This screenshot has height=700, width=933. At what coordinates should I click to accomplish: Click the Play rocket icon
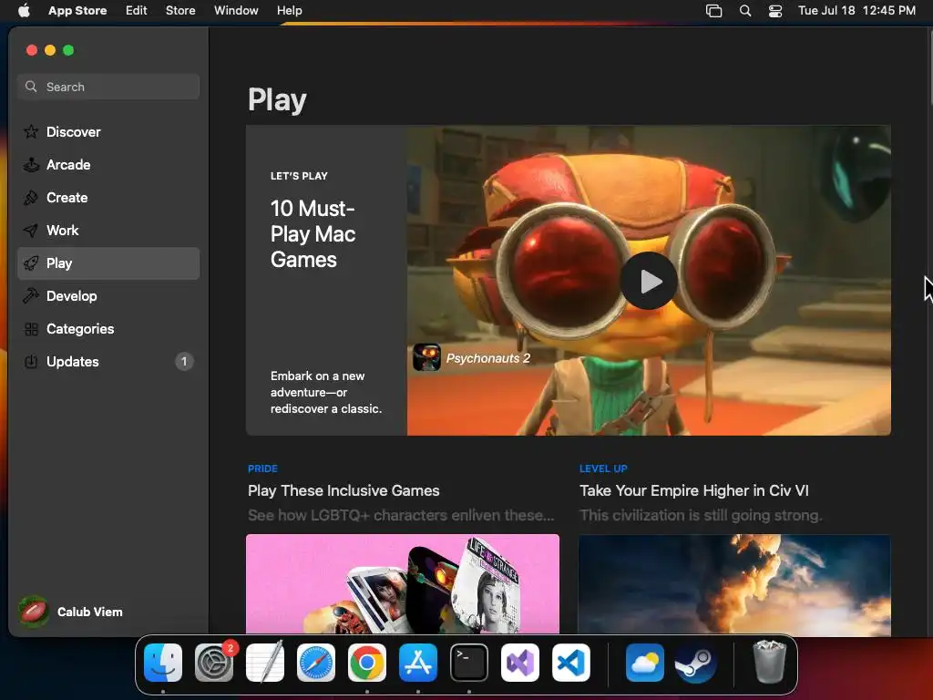(31, 263)
